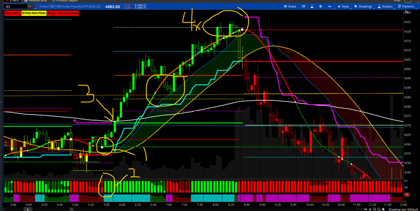Click the Share button in chart toolbar

pyautogui.click(x=290, y=6)
